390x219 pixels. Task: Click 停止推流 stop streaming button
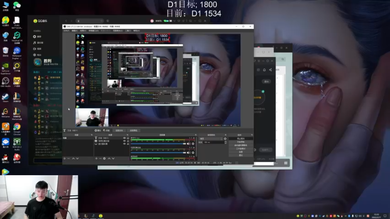pyautogui.click(x=241, y=139)
